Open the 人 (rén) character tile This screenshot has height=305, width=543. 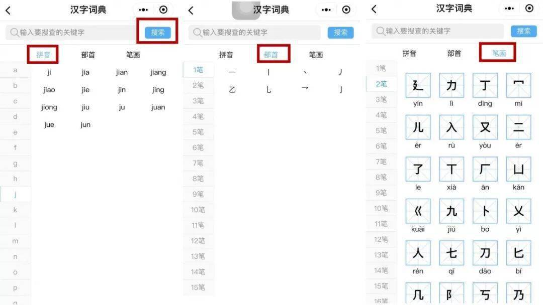click(x=418, y=253)
